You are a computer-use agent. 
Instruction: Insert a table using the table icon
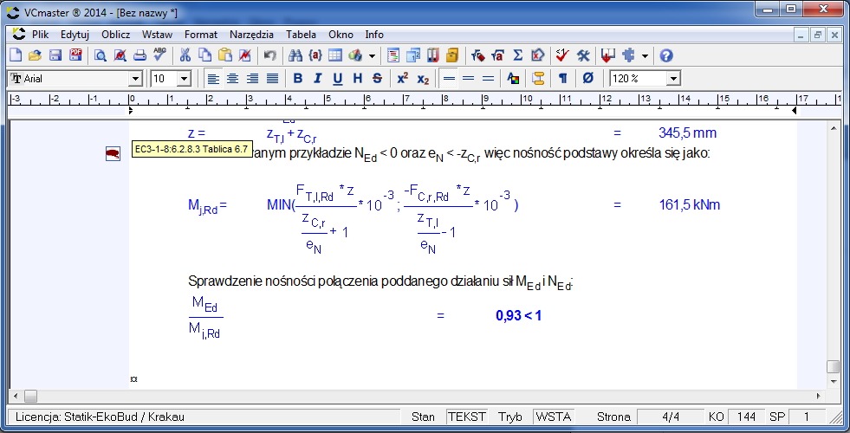pos(334,55)
